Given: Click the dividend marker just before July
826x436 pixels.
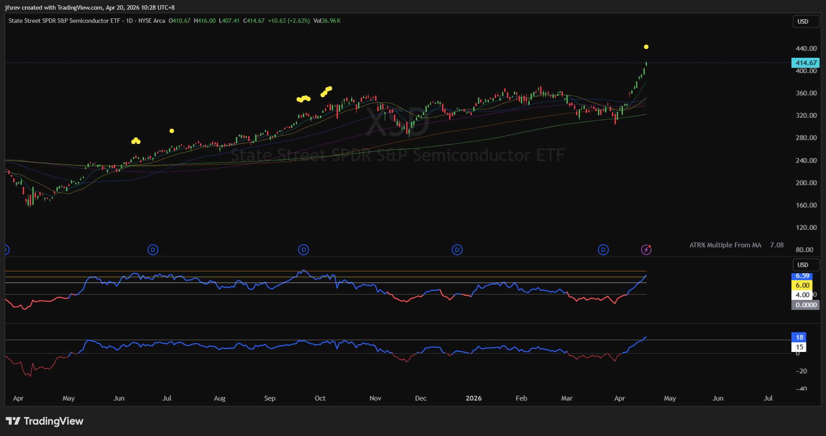Looking at the screenshot, I should coord(153,250).
